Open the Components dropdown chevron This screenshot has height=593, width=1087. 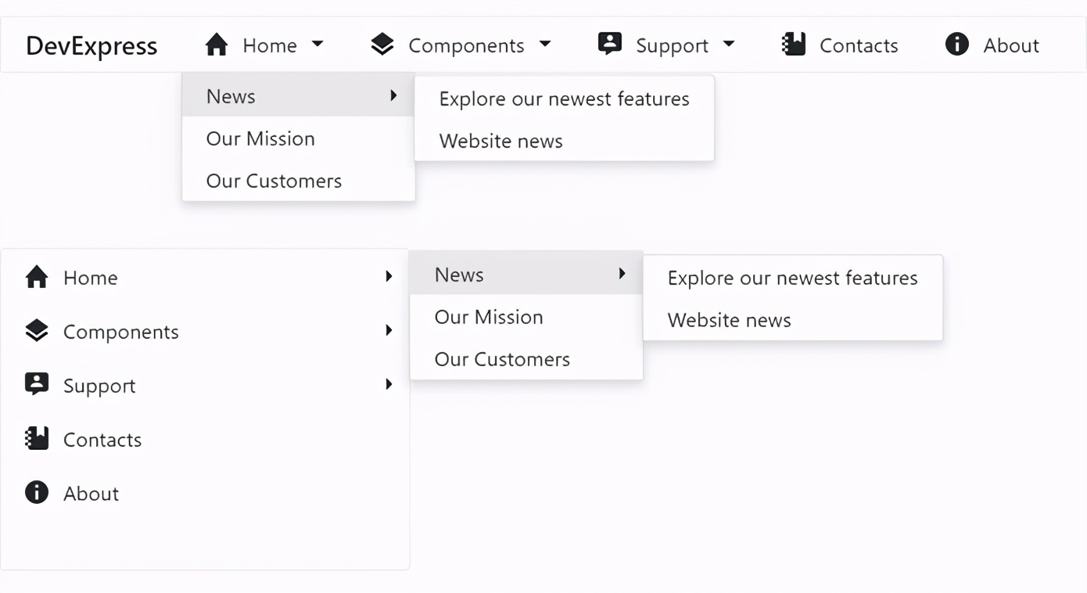point(546,45)
